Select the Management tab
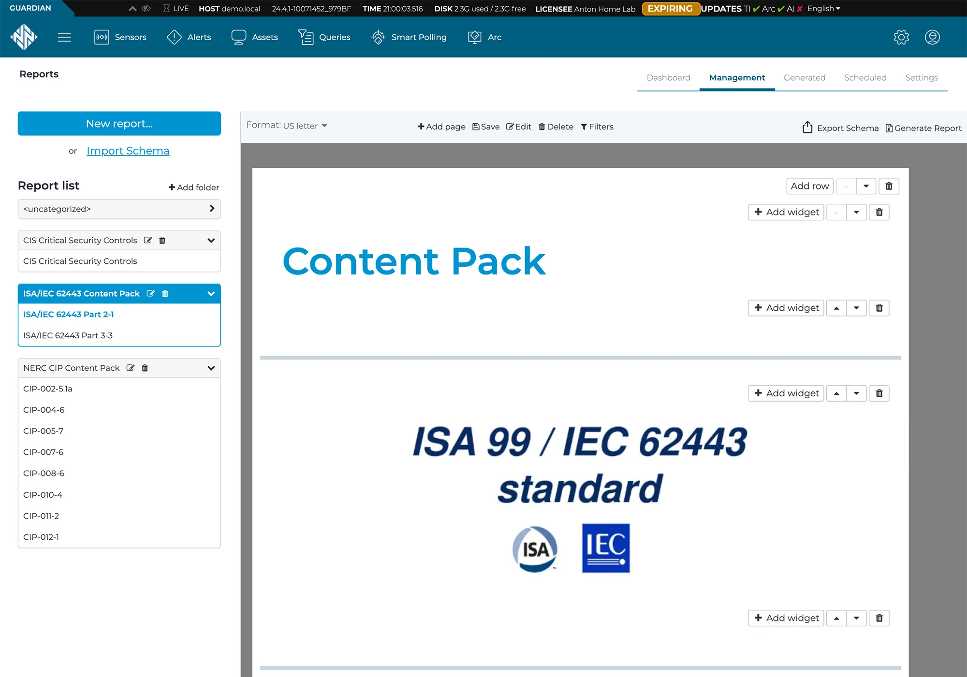 (737, 78)
